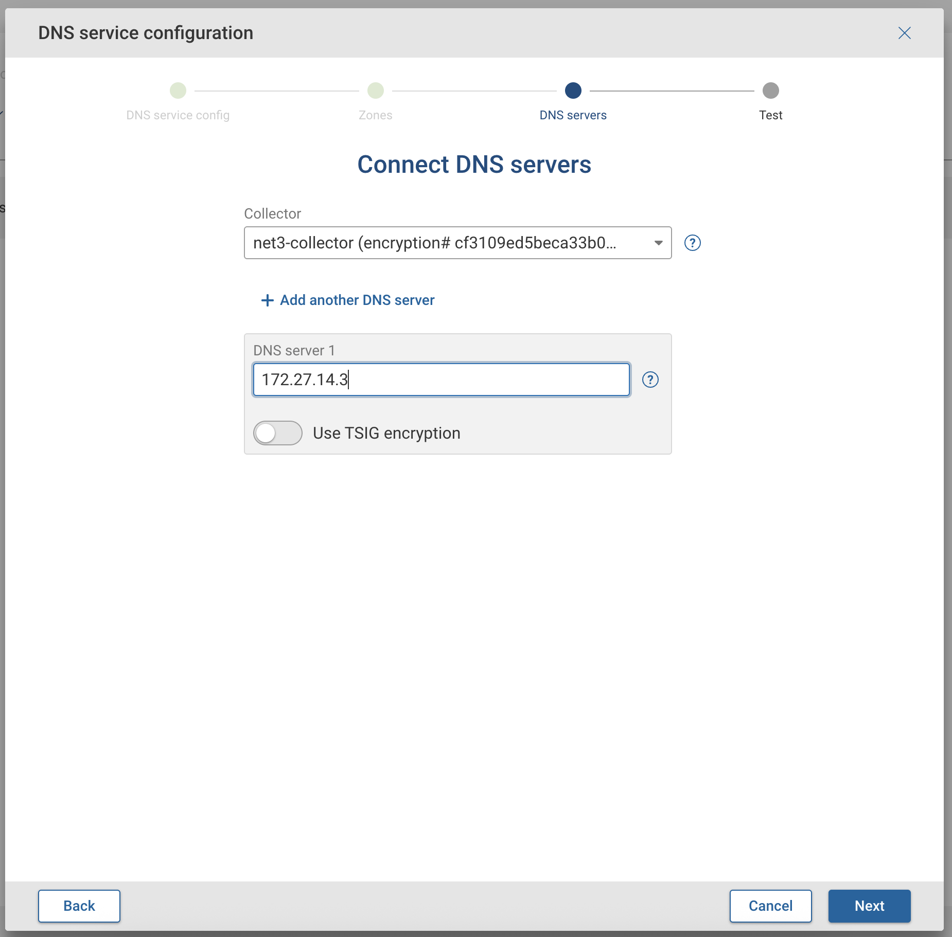Screen dimensions: 952x937
Task: Click the Next button
Action: click(x=869, y=906)
